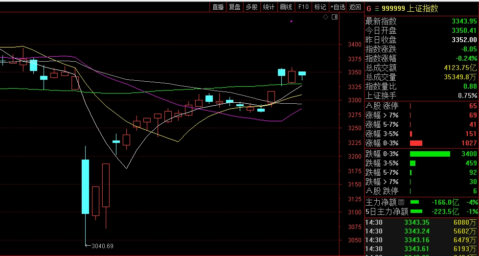This screenshot has height=256, width=479.
Task: Select the red 涨幅 0-3% bar
Action: [x=416, y=143]
